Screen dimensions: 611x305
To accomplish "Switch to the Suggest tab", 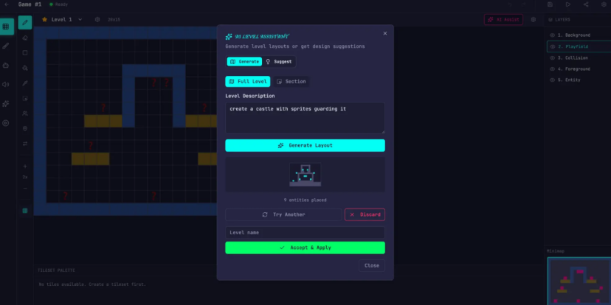I will pos(279,62).
